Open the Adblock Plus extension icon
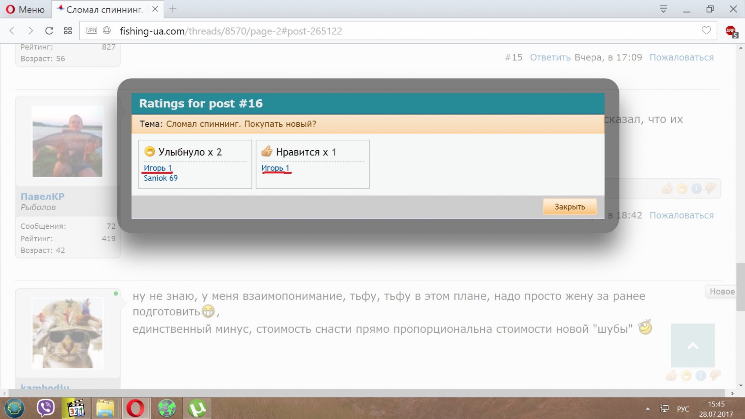Image resolution: width=745 pixels, height=419 pixels. pos(731,31)
